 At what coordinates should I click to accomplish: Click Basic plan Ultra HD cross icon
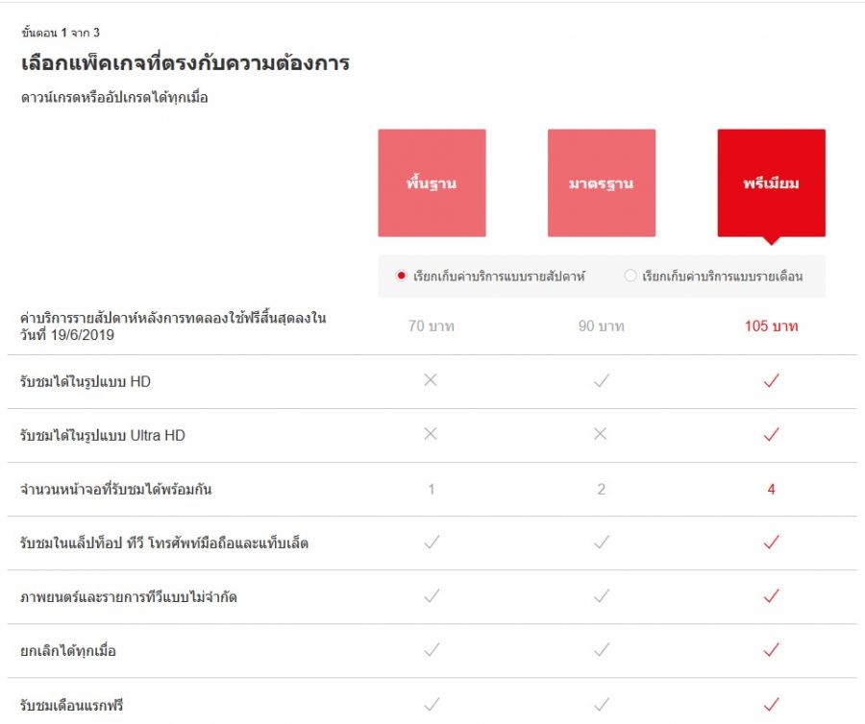(x=431, y=434)
